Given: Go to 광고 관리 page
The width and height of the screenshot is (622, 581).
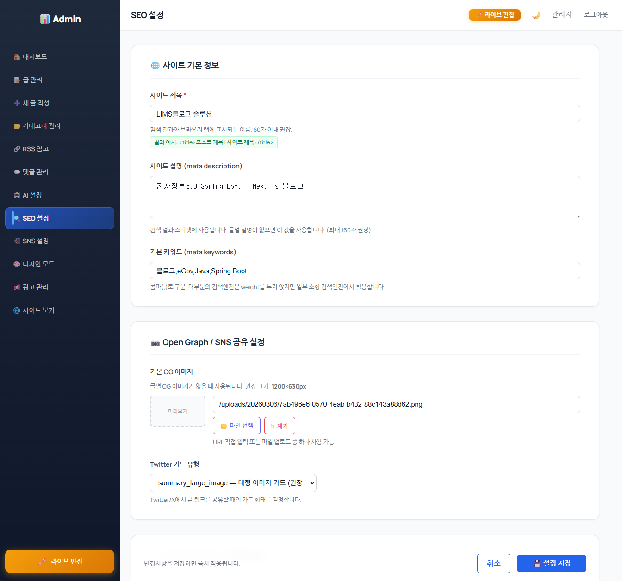Looking at the screenshot, I should point(36,287).
